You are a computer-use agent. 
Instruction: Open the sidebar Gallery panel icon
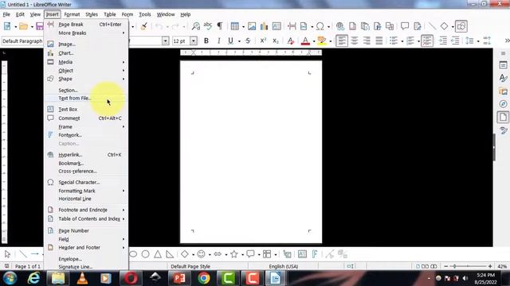coord(503,91)
